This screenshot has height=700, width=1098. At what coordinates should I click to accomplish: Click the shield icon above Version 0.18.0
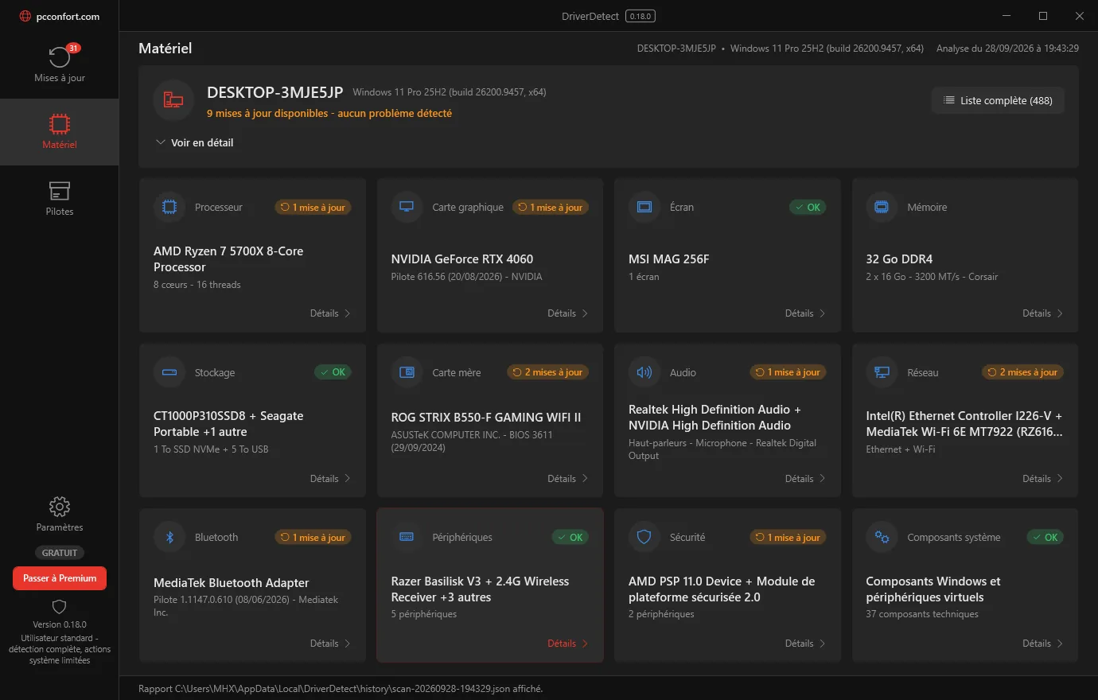pos(60,607)
